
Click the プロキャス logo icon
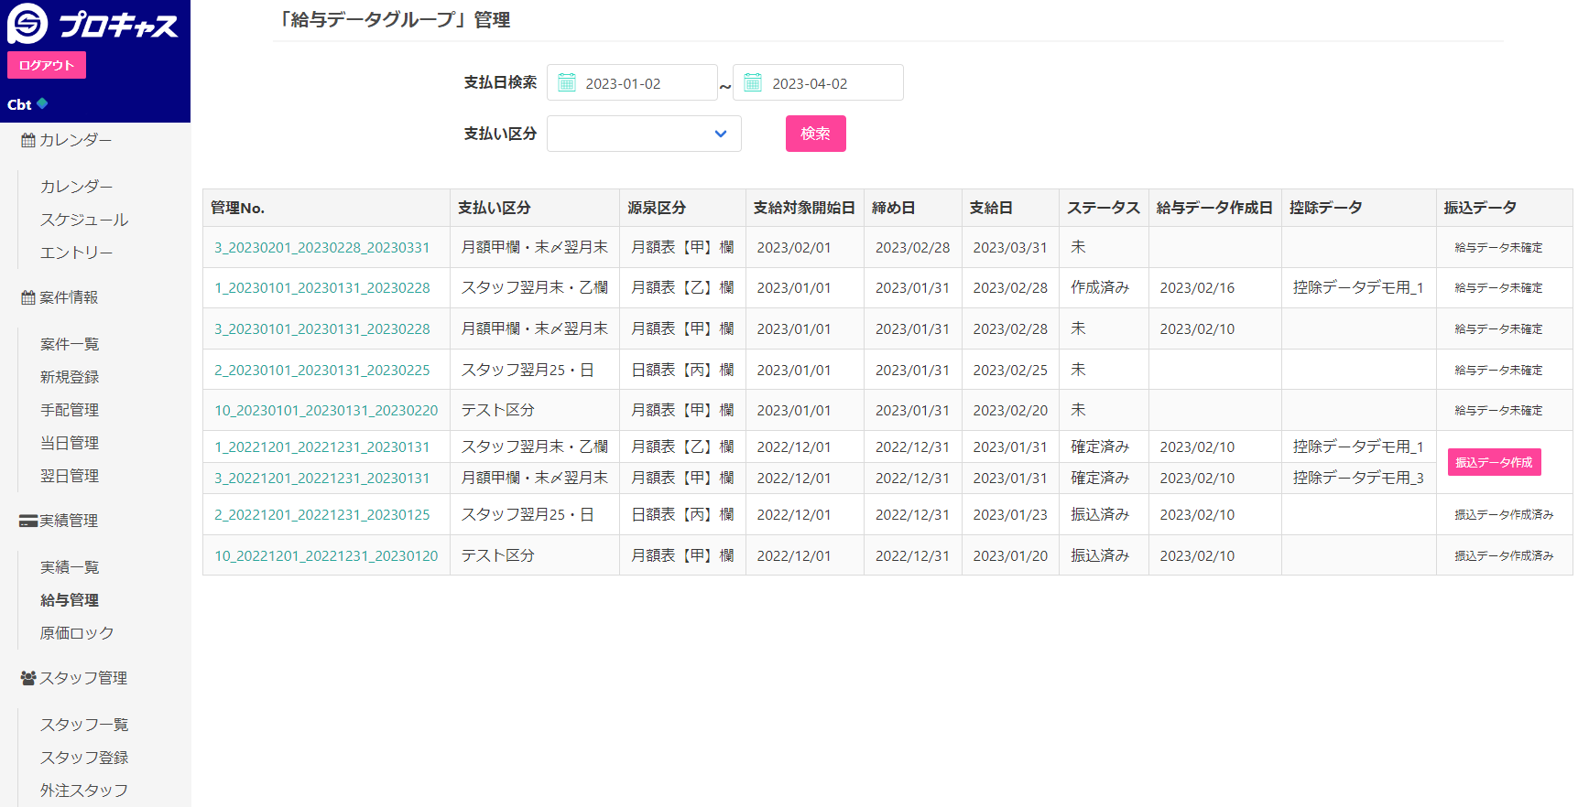[x=27, y=24]
